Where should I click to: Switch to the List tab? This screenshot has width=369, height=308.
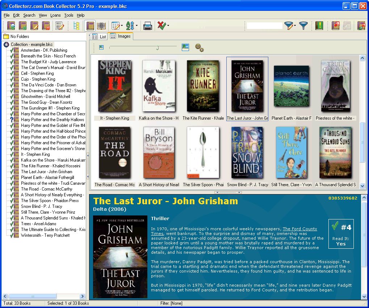(x=99, y=37)
